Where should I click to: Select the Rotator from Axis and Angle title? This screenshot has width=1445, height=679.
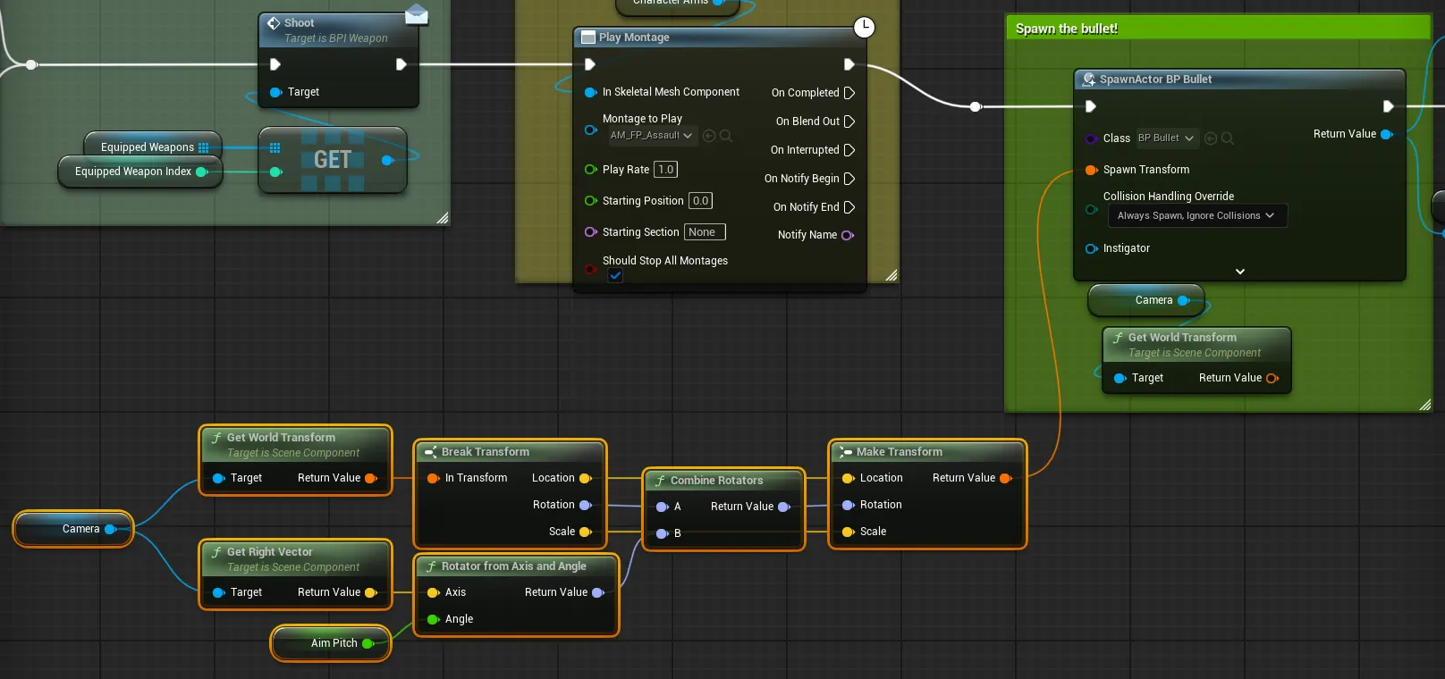514,566
